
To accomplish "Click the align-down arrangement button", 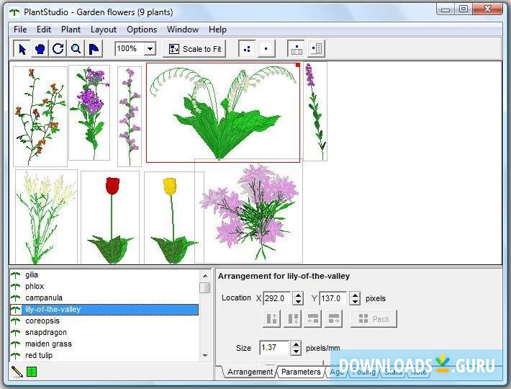I will (x=293, y=319).
